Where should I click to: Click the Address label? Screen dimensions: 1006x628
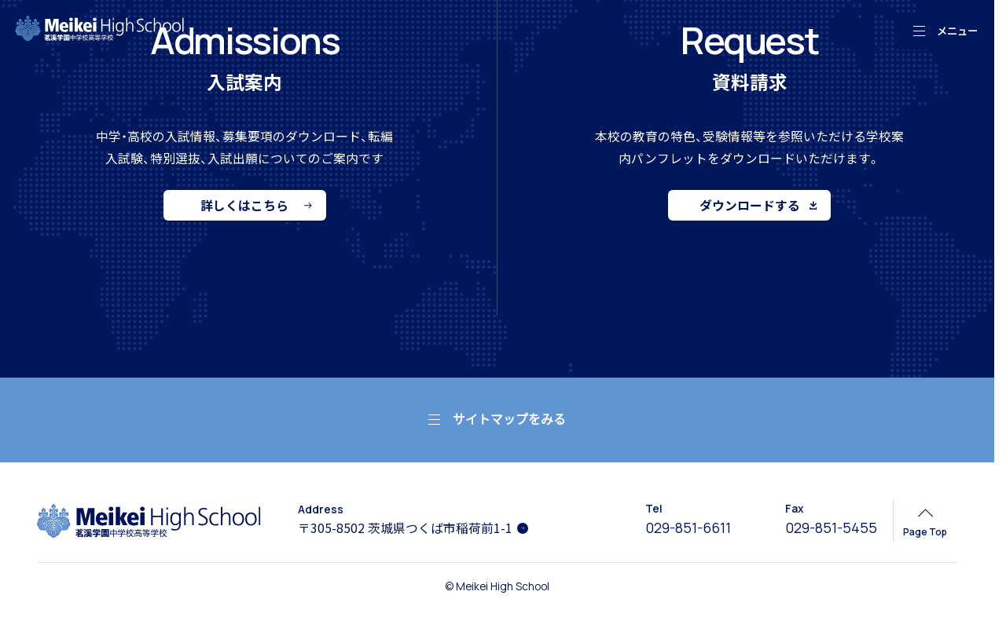click(x=321, y=509)
